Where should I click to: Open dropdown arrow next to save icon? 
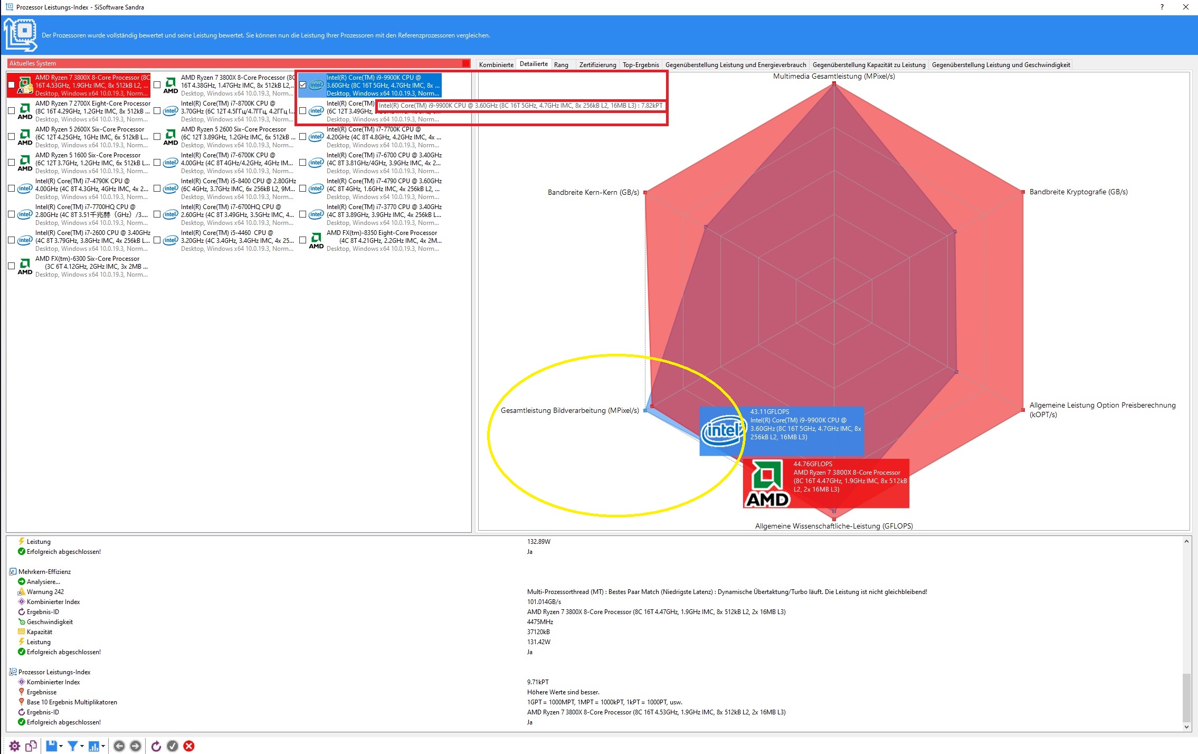pos(61,746)
